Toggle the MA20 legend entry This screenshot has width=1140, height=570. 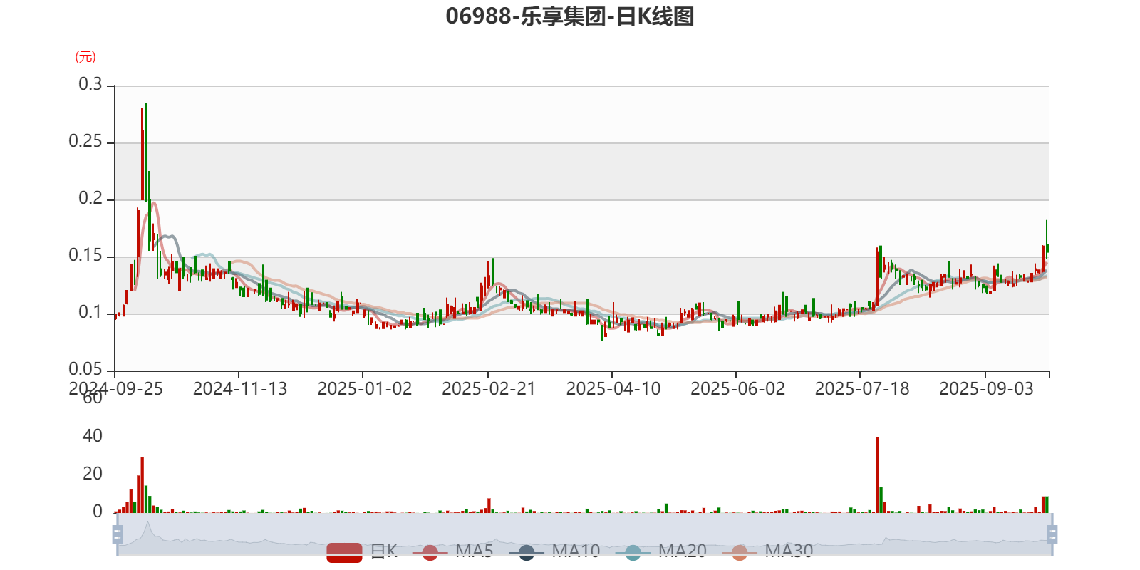[660, 551]
